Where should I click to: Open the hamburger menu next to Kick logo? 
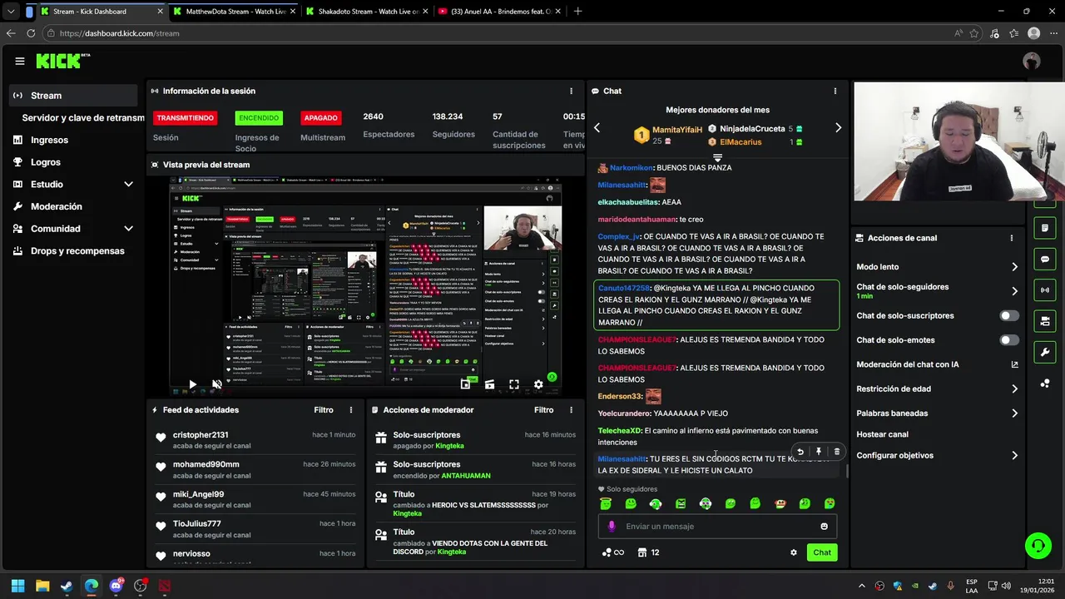coord(20,61)
